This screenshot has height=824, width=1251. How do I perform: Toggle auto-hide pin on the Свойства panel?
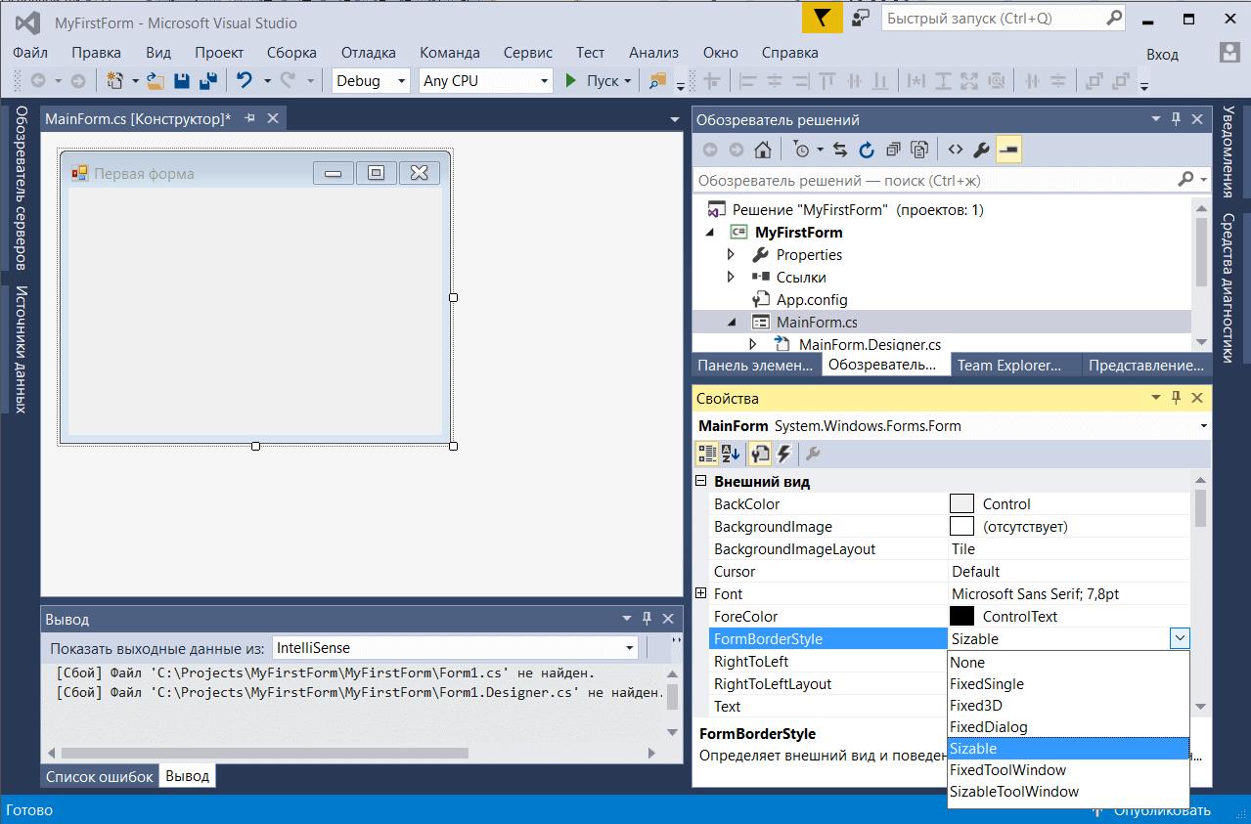pyautogui.click(x=1177, y=398)
